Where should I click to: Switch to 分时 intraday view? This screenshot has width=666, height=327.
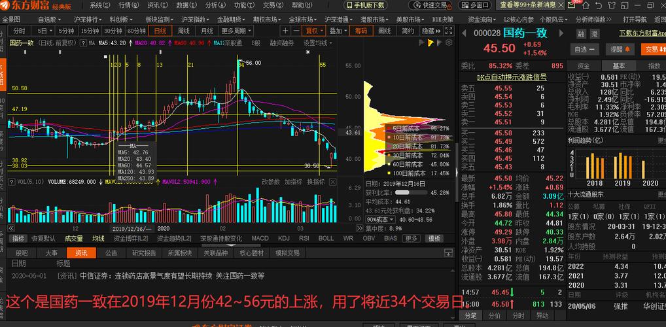pos(19,31)
